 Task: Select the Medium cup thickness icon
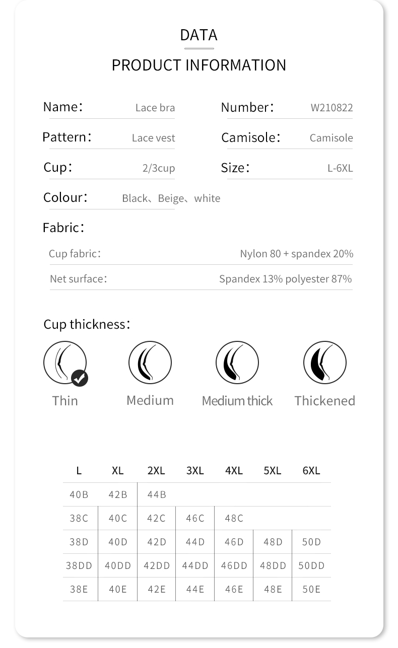(x=150, y=363)
